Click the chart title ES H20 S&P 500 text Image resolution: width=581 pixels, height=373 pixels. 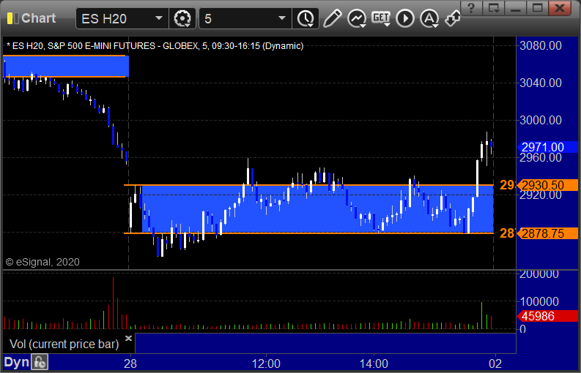(155, 46)
